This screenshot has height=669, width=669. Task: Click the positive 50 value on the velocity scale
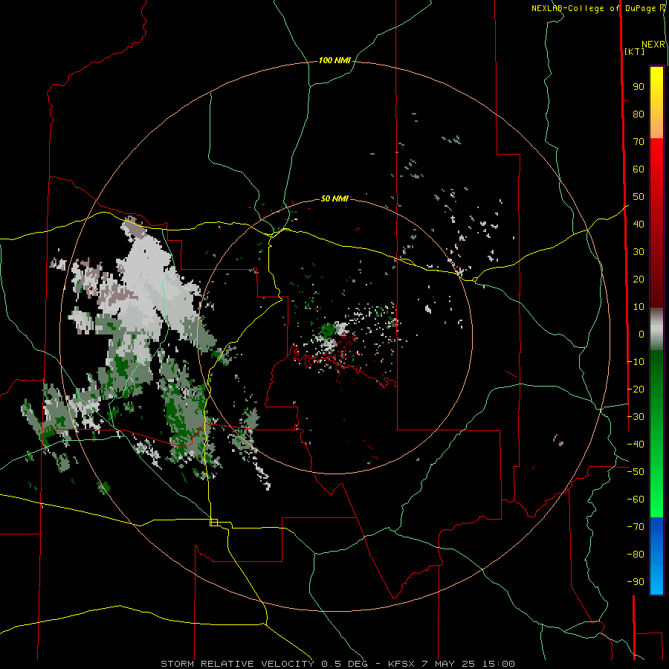639,197
